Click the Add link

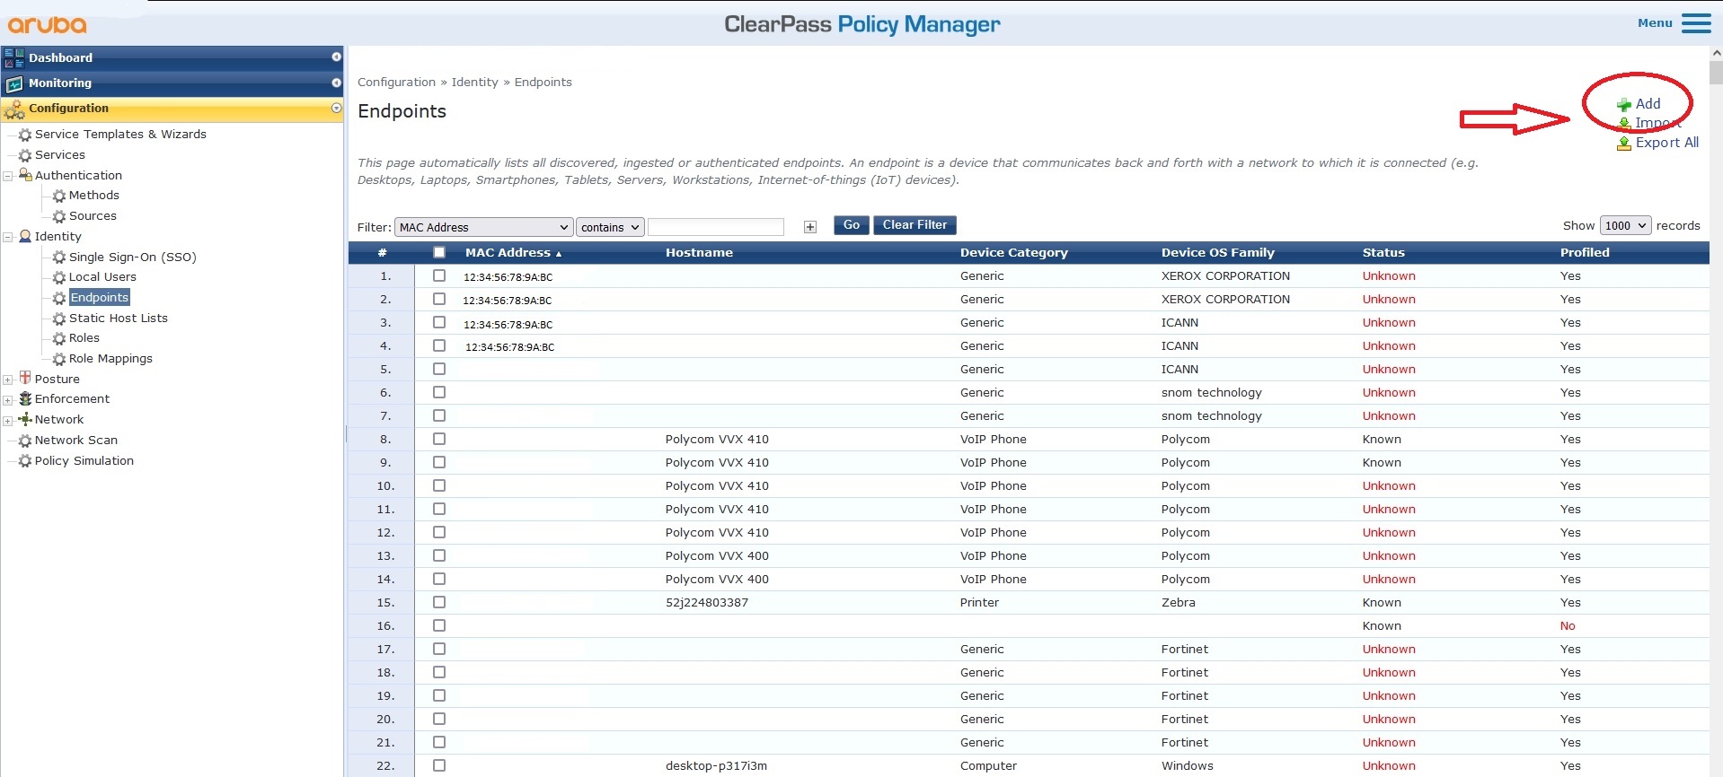(x=1648, y=104)
